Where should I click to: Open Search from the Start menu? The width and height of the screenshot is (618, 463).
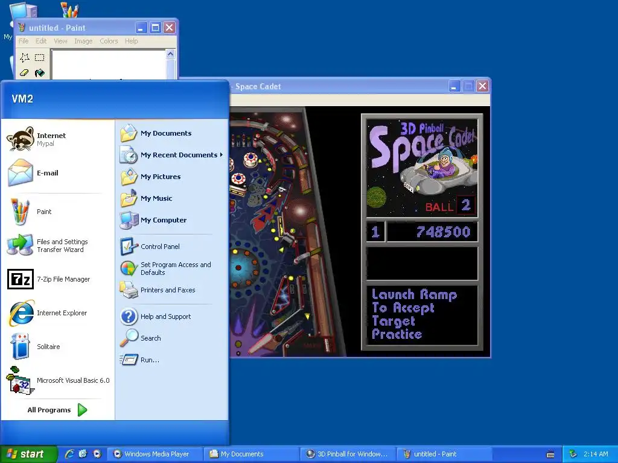point(172,338)
